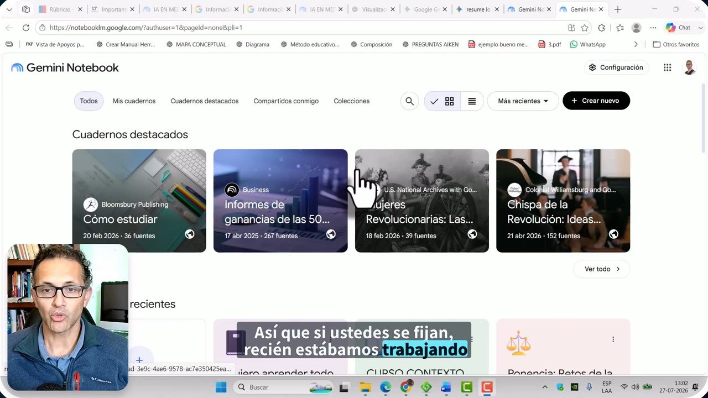Show hidden system tray icons chevron

(545, 387)
